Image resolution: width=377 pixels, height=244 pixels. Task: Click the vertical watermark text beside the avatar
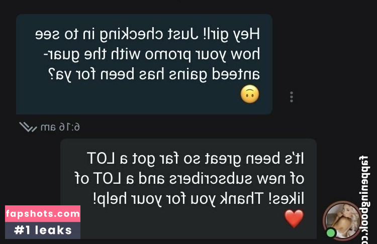pyautogui.click(x=364, y=200)
